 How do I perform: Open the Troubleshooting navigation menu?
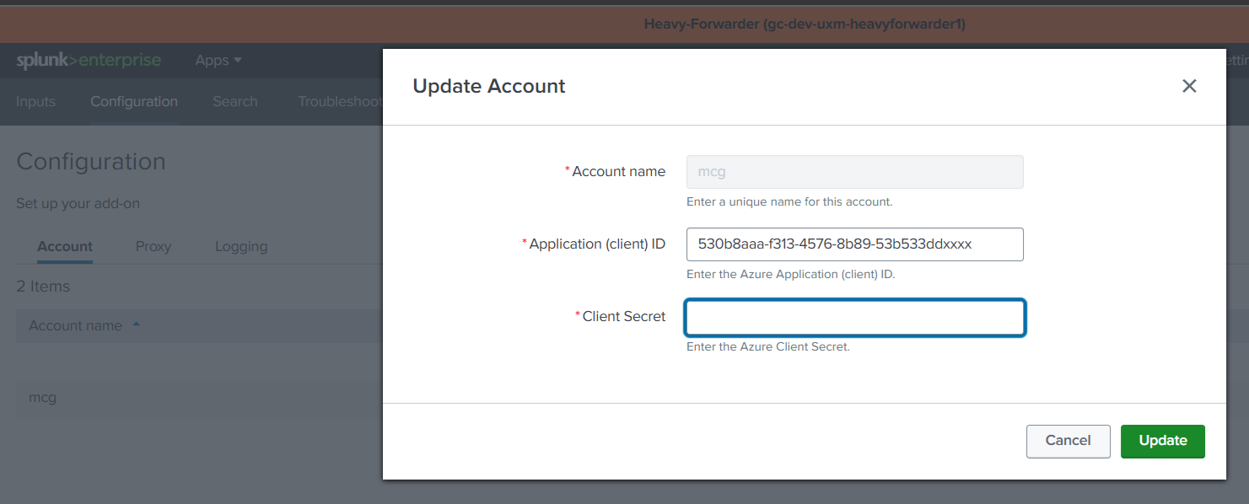tap(340, 102)
